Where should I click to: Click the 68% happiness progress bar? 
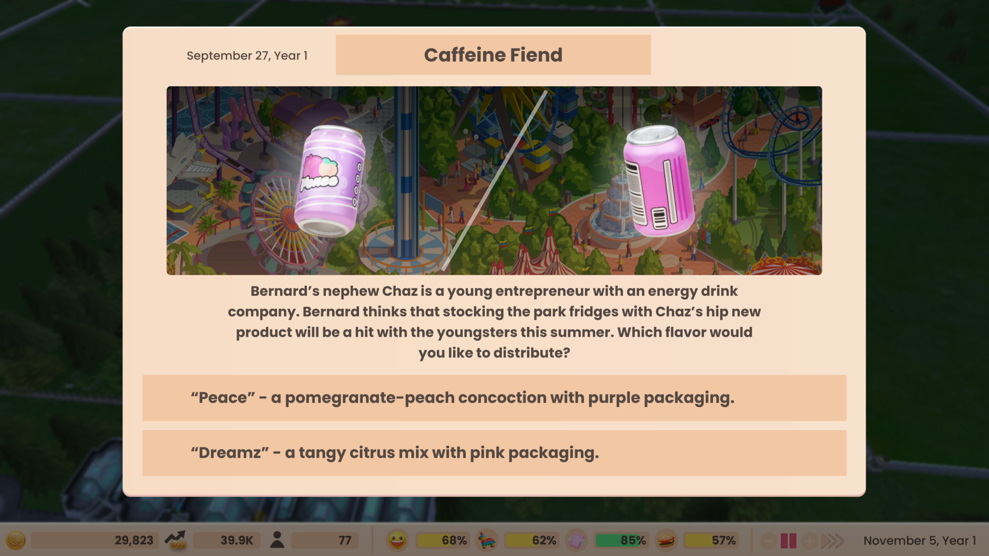click(x=443, y=540)
